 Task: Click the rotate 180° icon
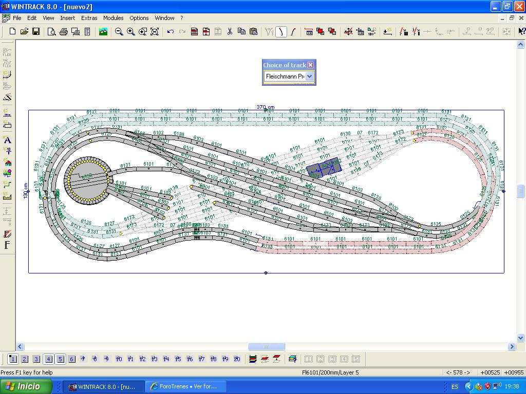point(372,31)
